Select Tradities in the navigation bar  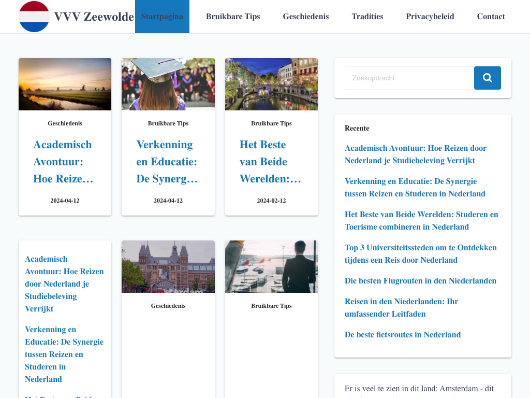click(x=367, y=17)
